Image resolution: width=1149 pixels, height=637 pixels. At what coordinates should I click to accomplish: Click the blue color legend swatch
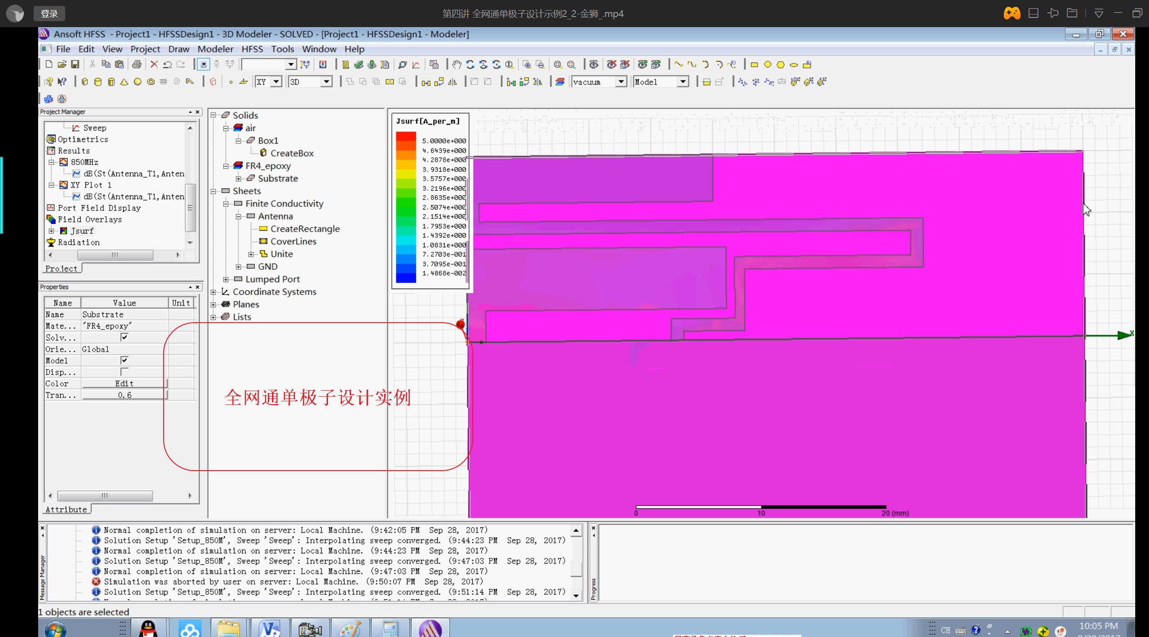click(x=406, y=278)
